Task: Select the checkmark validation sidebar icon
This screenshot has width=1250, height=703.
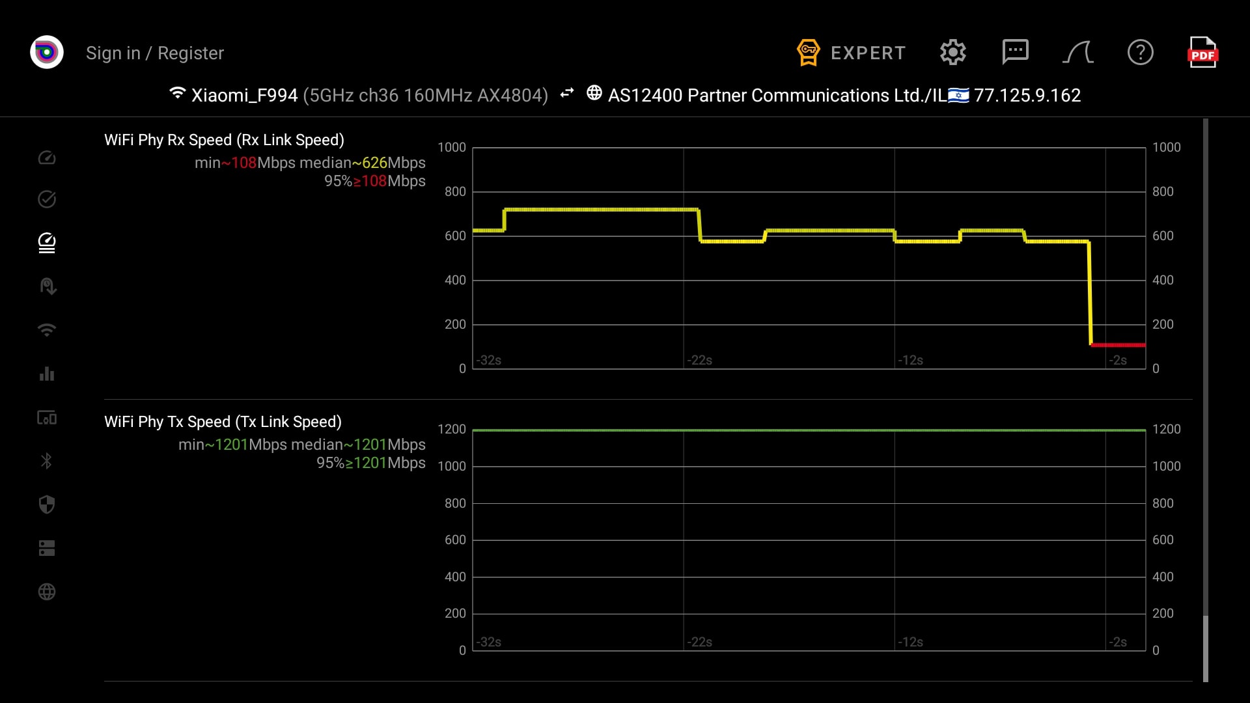Action: pos(47,199)
